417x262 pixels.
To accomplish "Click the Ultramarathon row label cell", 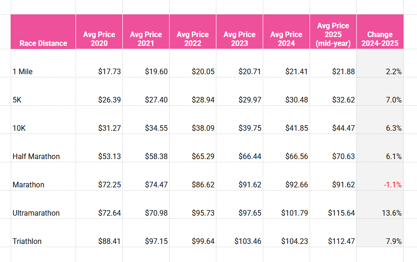I will [44, 204].
